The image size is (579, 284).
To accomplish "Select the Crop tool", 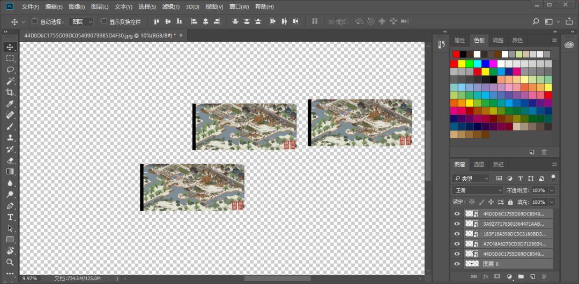I will tap(10, 92).
